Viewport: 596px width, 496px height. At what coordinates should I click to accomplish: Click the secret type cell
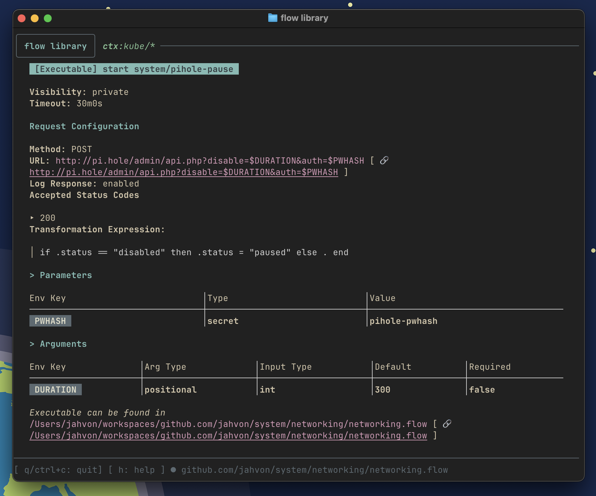click(x=223, y=321)
